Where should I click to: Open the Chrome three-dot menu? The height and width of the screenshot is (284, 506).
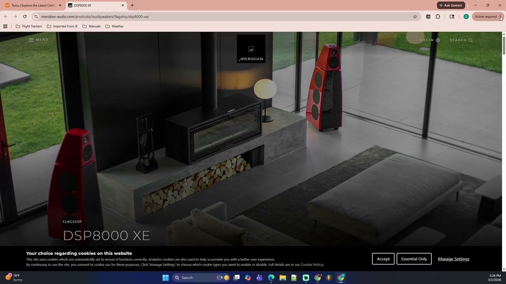[x=500, y=17]
